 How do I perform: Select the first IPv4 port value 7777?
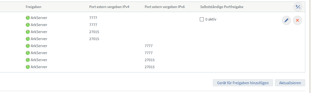[93, 18]
